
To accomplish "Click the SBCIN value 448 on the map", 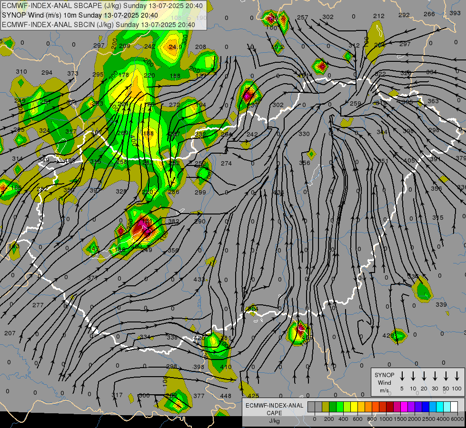I will tap(226, 396).
